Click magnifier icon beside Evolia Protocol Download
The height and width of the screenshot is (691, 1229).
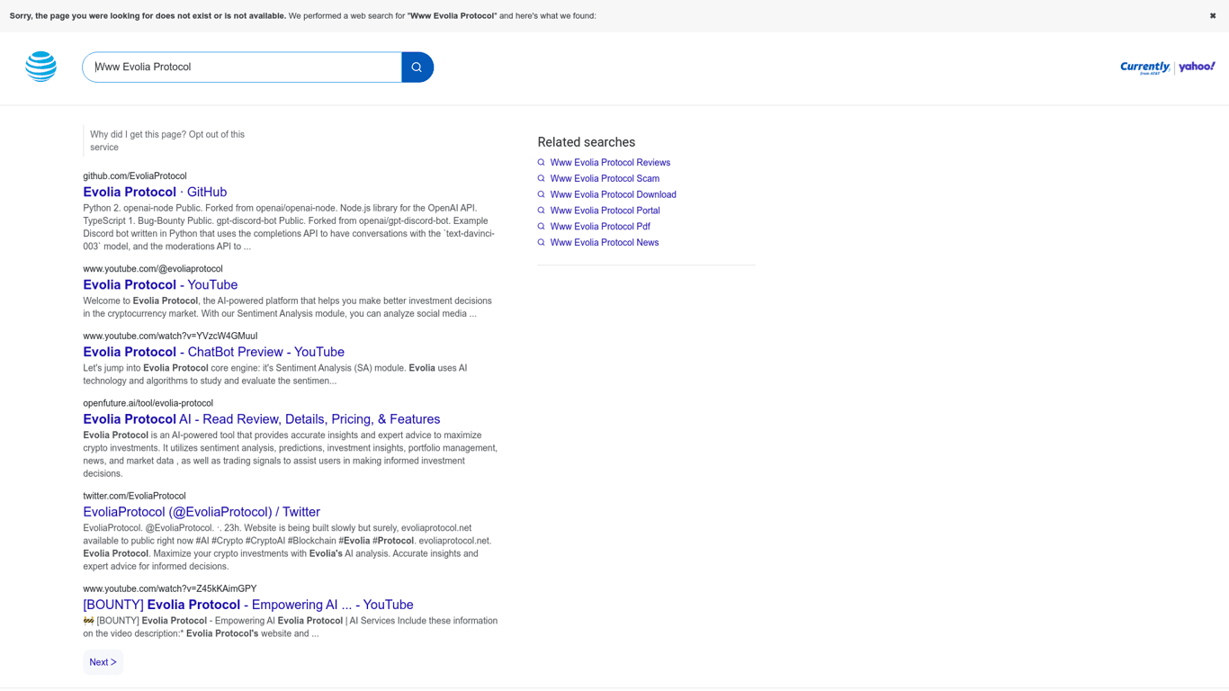click(x=541, y=194)
